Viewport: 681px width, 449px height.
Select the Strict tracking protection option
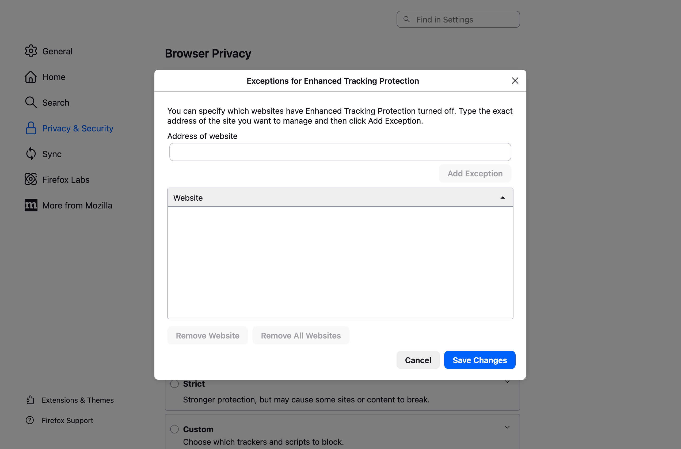tap(174, 384)
